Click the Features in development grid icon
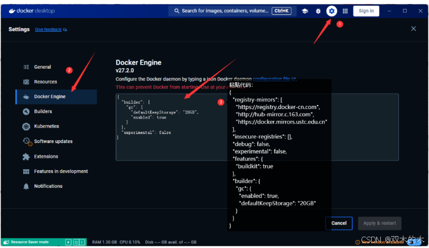 point(26,171)
